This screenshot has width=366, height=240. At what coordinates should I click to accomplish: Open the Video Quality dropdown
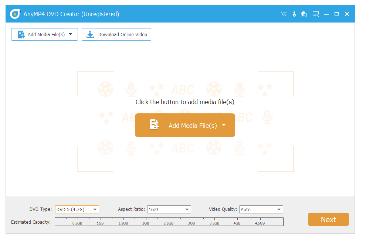(261, 209)
